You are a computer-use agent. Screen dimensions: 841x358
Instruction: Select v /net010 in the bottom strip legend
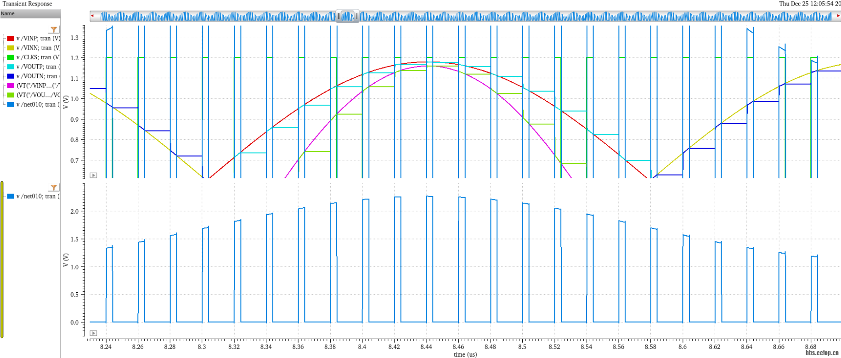pos(36,196)
